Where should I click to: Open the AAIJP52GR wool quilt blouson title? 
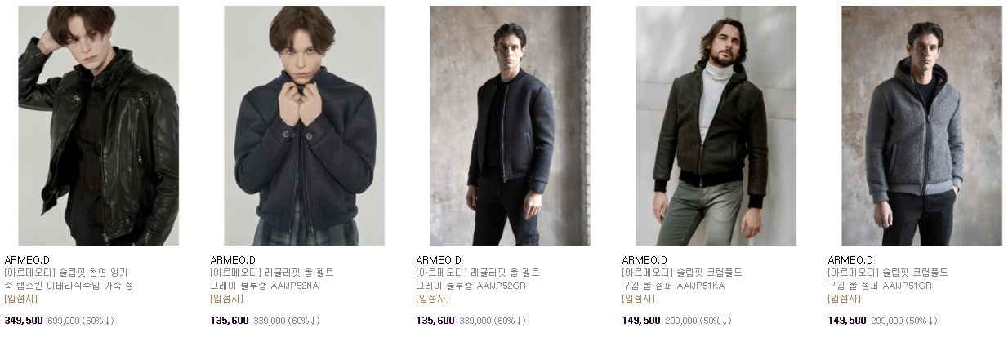478,279
